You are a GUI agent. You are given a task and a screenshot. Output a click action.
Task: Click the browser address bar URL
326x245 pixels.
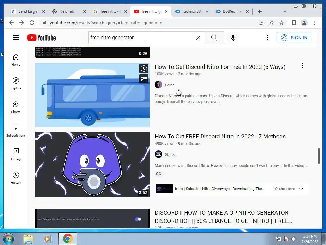[x=106, y=23]
